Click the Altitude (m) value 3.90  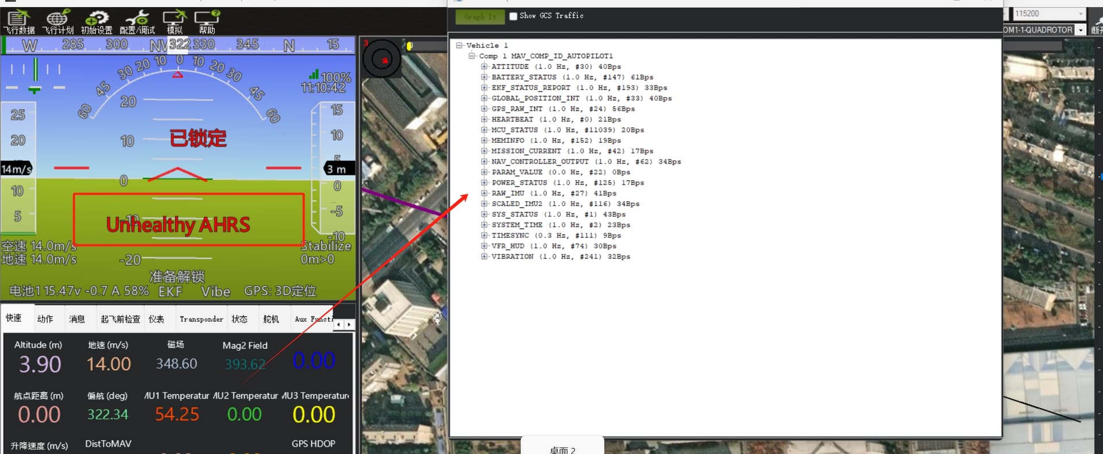[40, 364]
